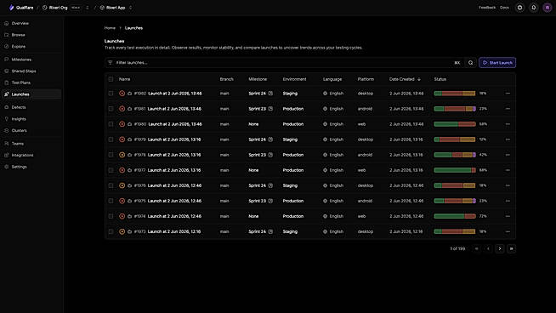Click the status progress bar of launch #1980

click(x=455, y=124)
